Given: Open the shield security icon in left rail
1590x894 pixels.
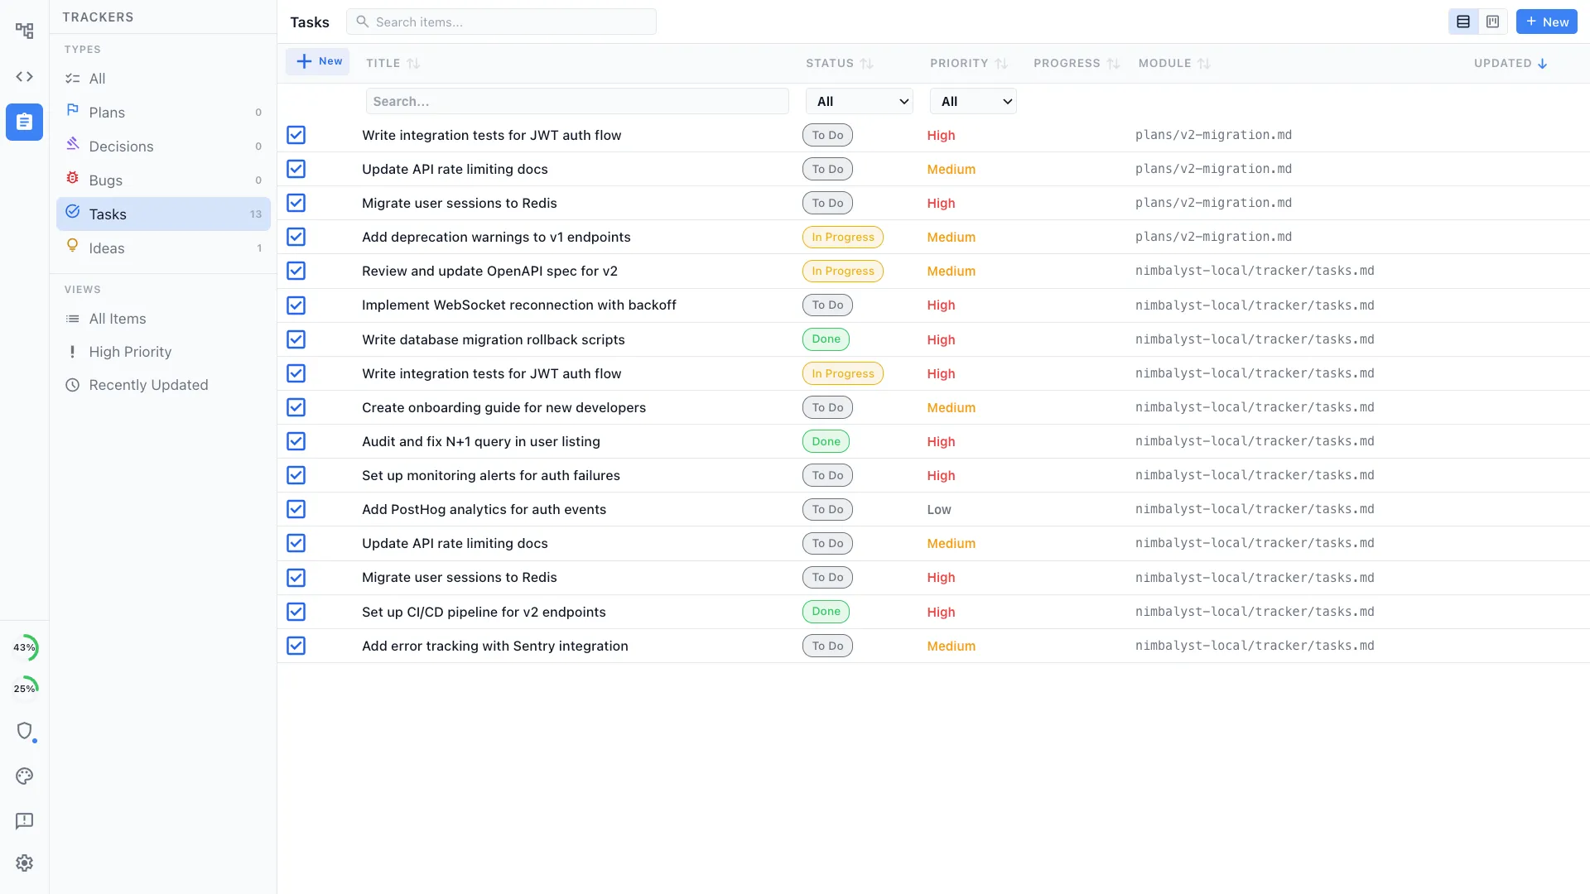Looking at the screenshot, I should [26, 732].
